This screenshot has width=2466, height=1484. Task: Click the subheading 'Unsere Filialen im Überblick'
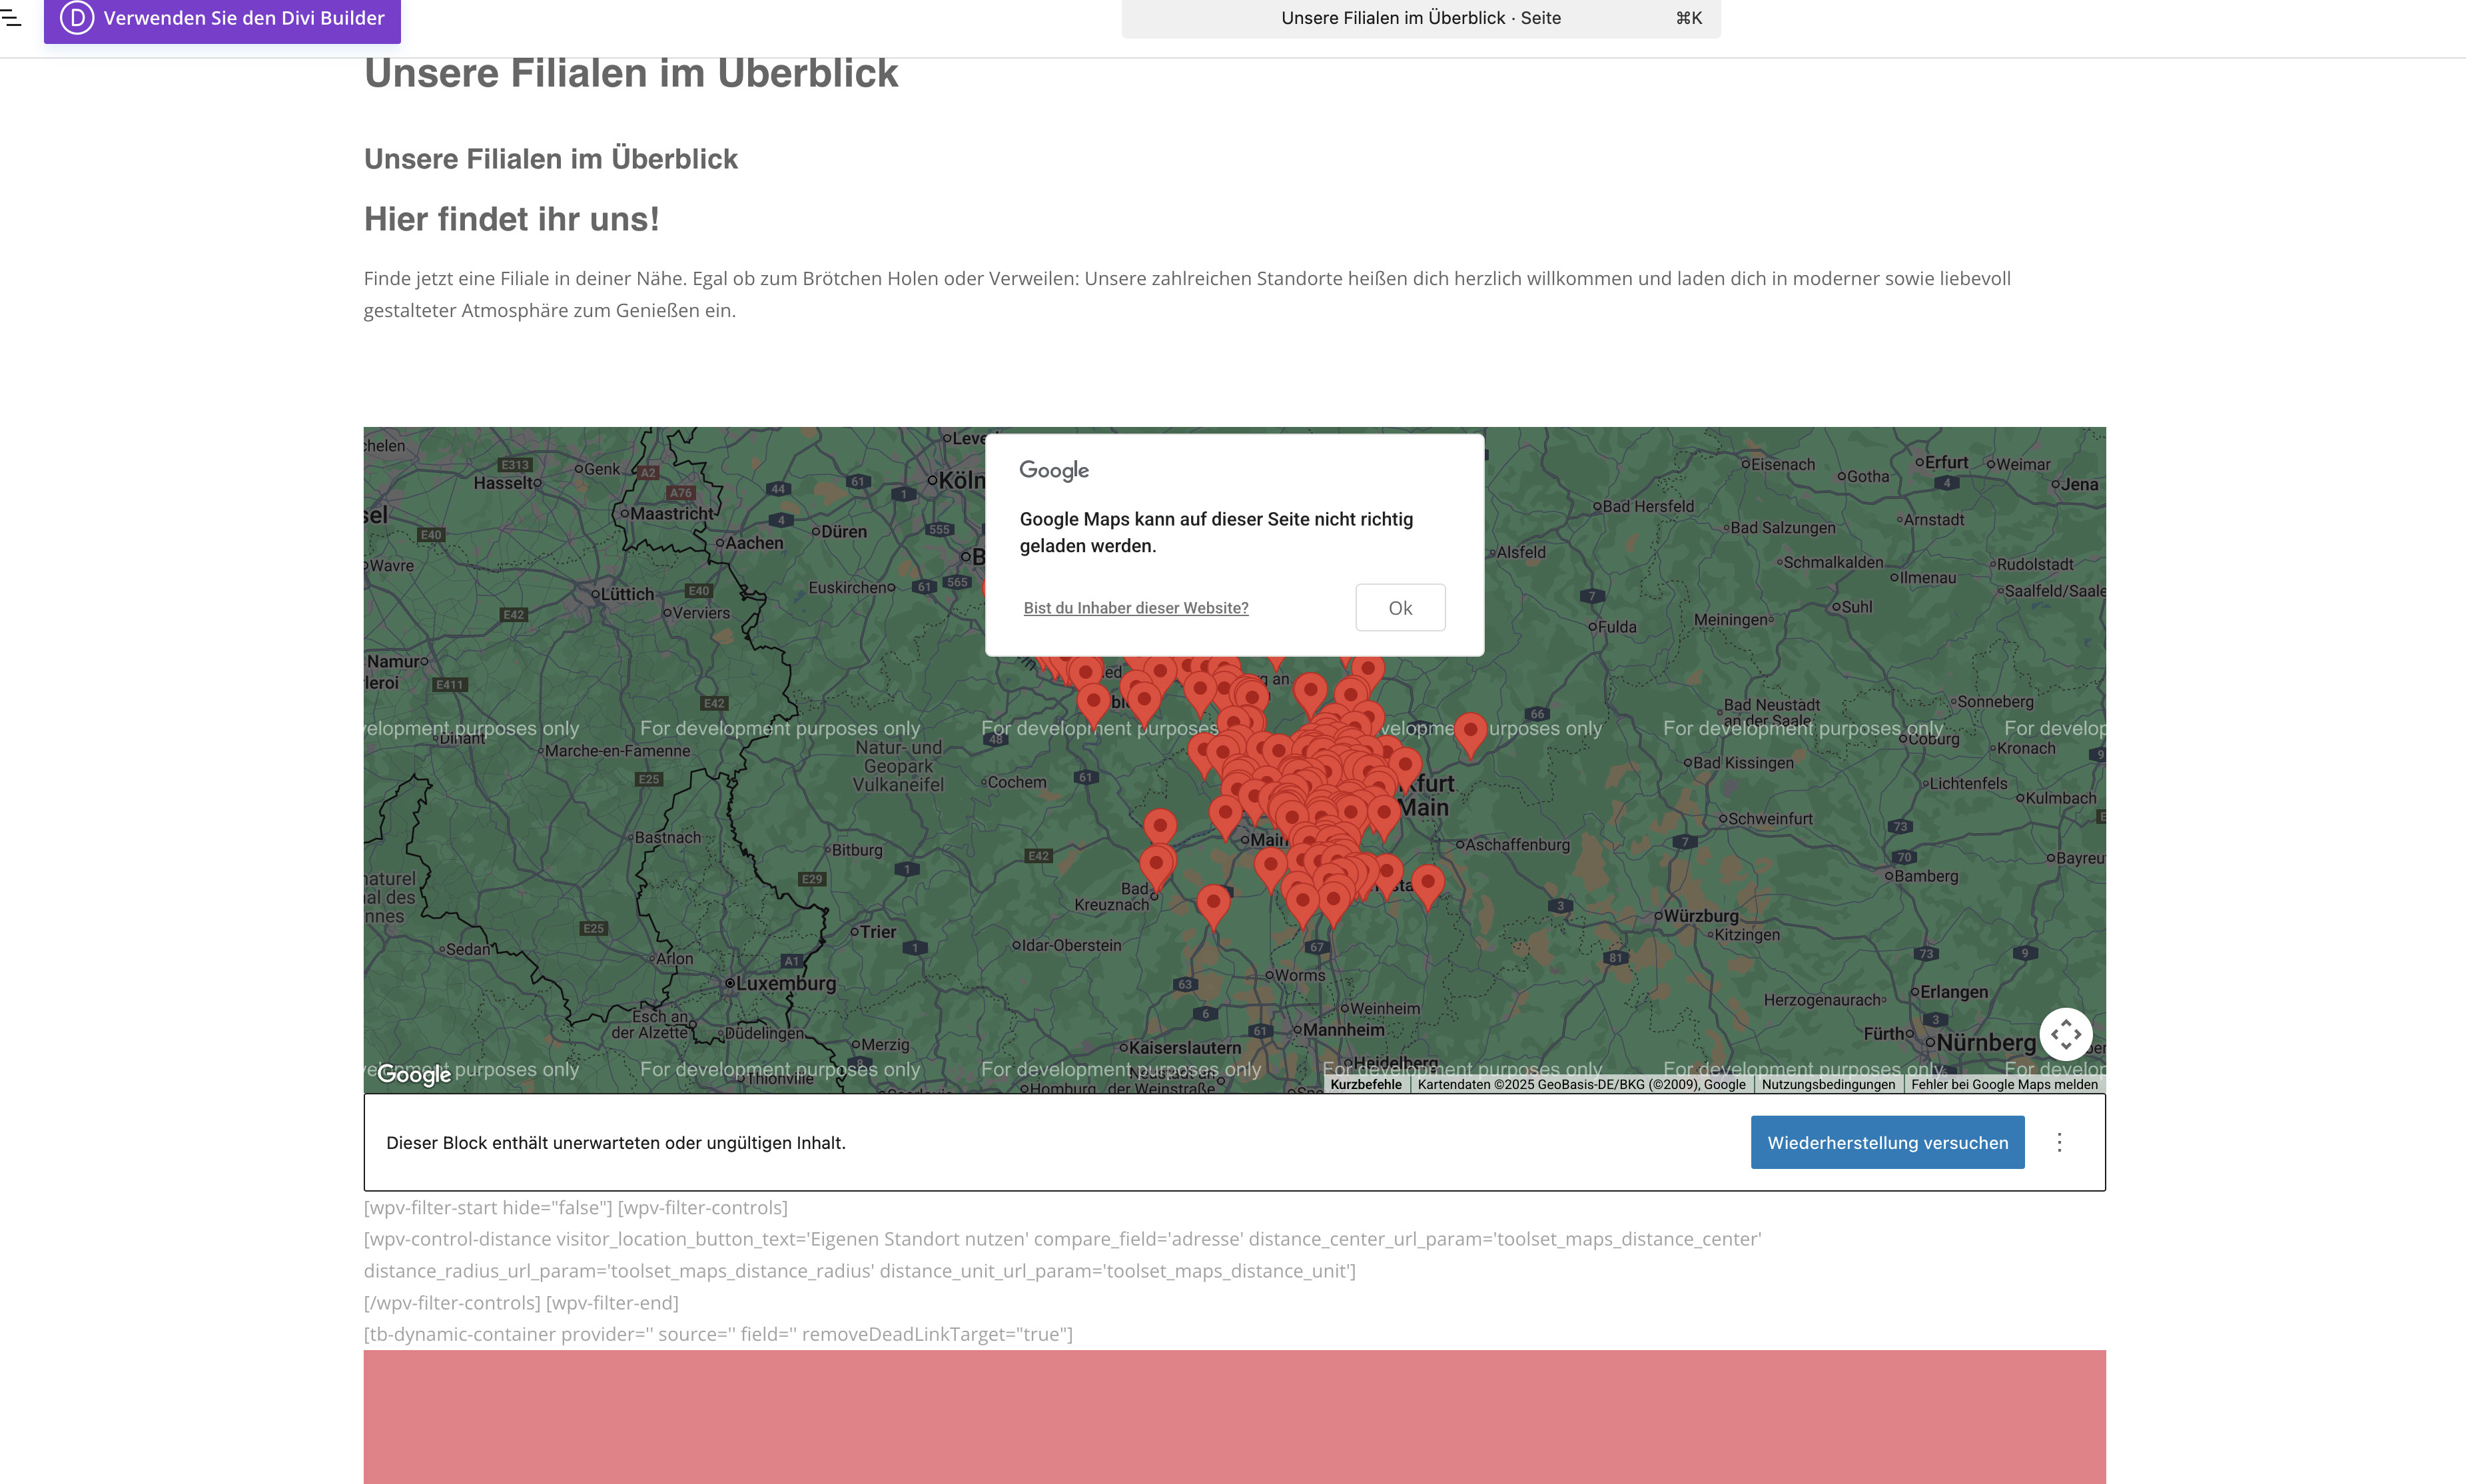coord(550,158)
